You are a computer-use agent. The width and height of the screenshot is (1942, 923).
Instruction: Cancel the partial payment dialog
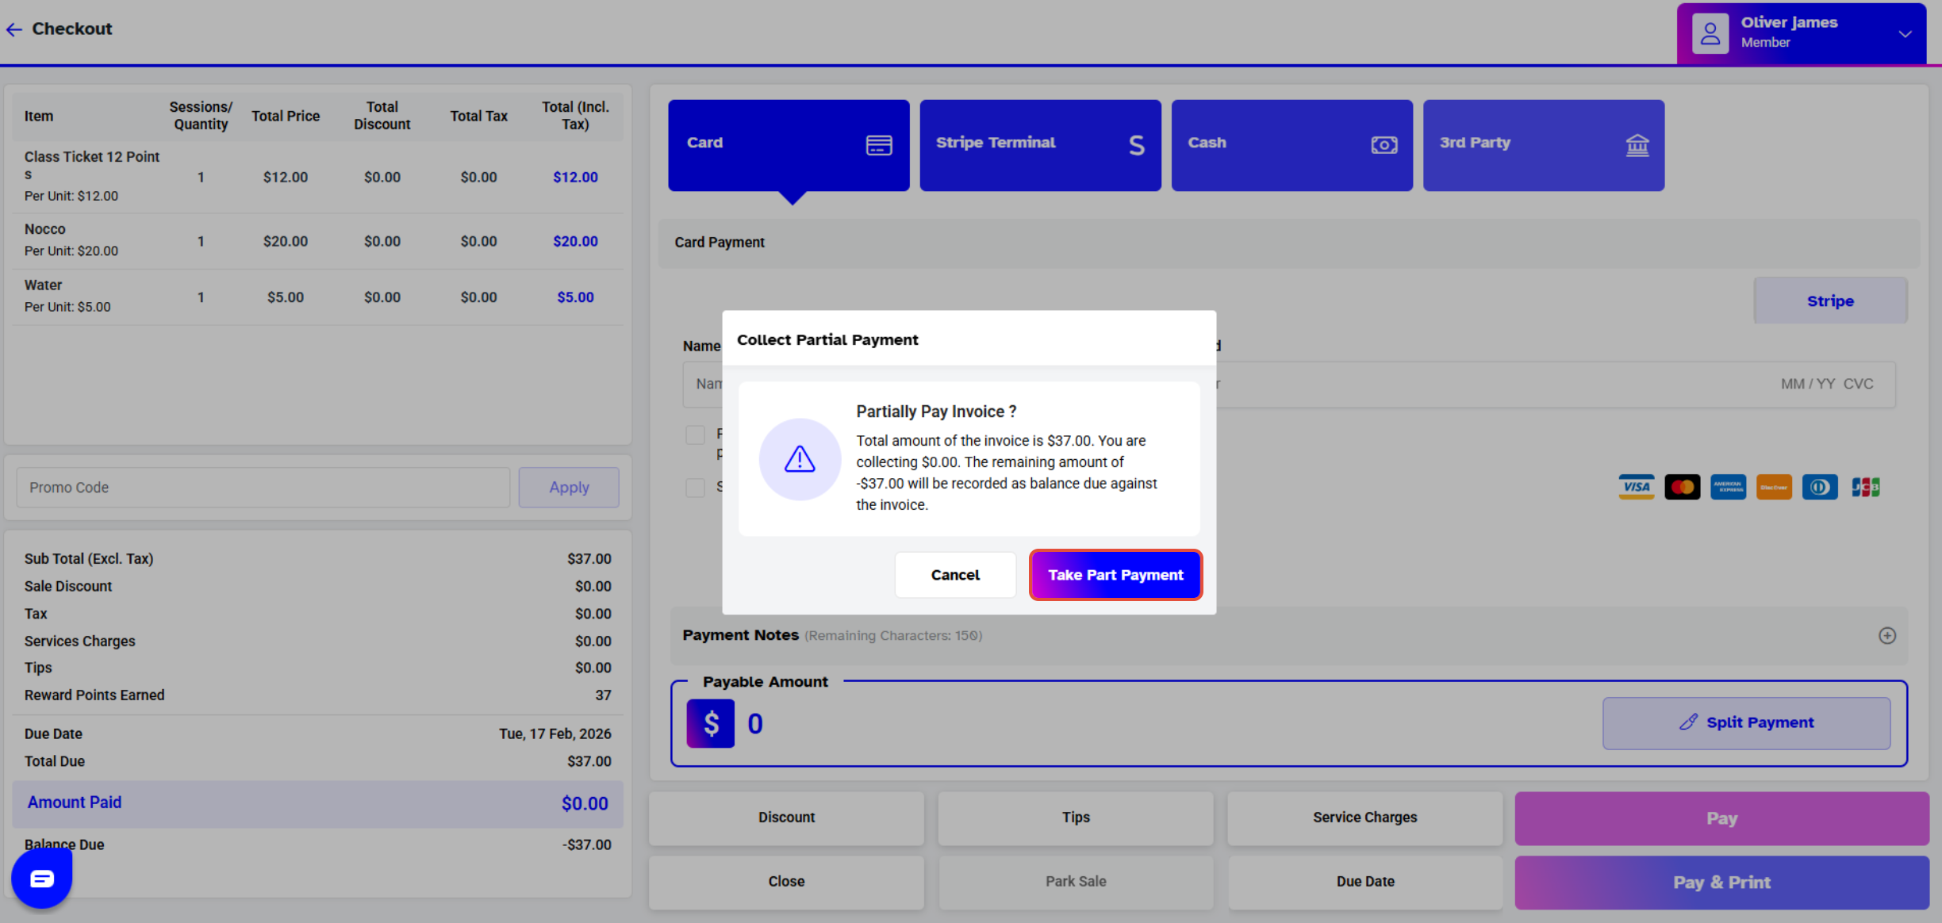[x=955, y=575]
